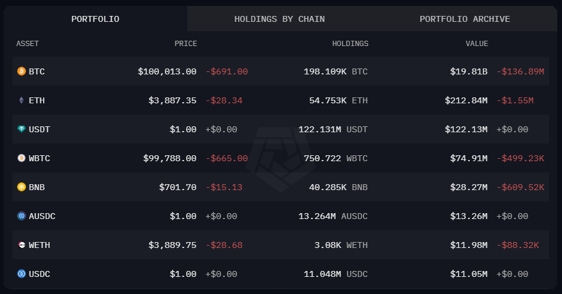The height and width of the screenshot is (294, 562).
Task: Open the Portfolio Archive tab
Action: (x=465, y=19)
